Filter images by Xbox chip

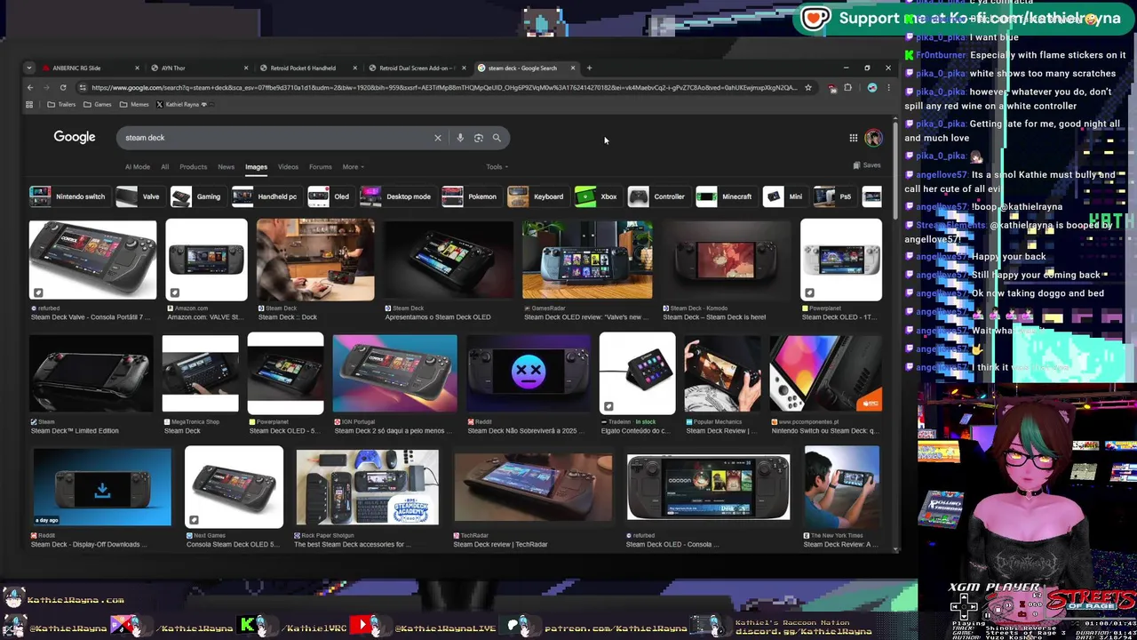(x=596, y=196)
